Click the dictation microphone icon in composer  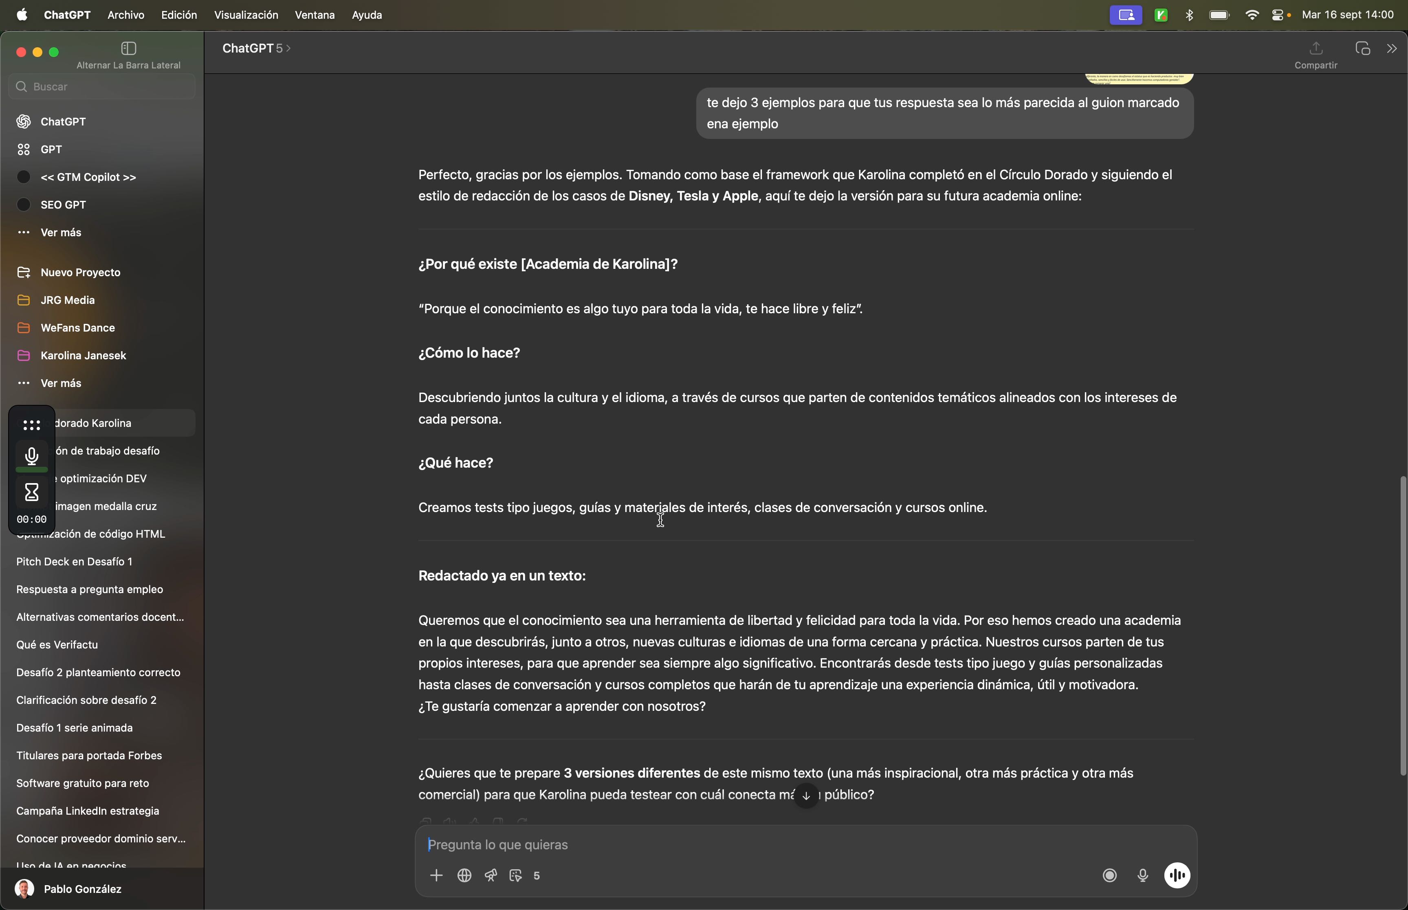pyautogui.click(x=1143, y=876)
